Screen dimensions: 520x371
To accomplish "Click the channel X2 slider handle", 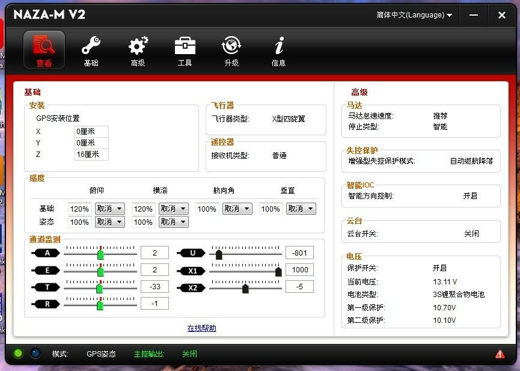I will tap(245, 289).
